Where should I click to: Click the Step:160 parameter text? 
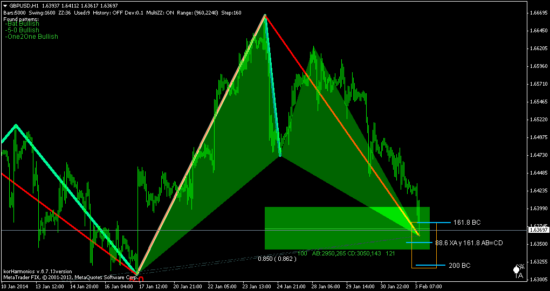(231, 12)
